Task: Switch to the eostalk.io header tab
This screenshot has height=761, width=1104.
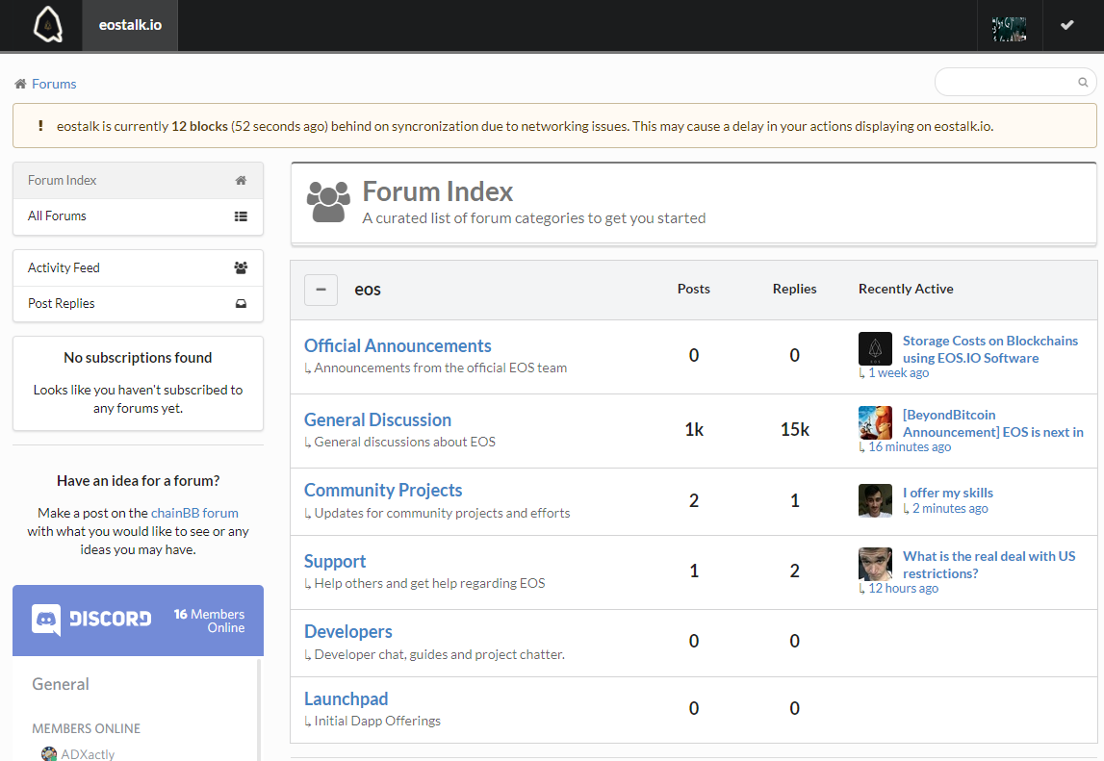Action: pos(130,25)
